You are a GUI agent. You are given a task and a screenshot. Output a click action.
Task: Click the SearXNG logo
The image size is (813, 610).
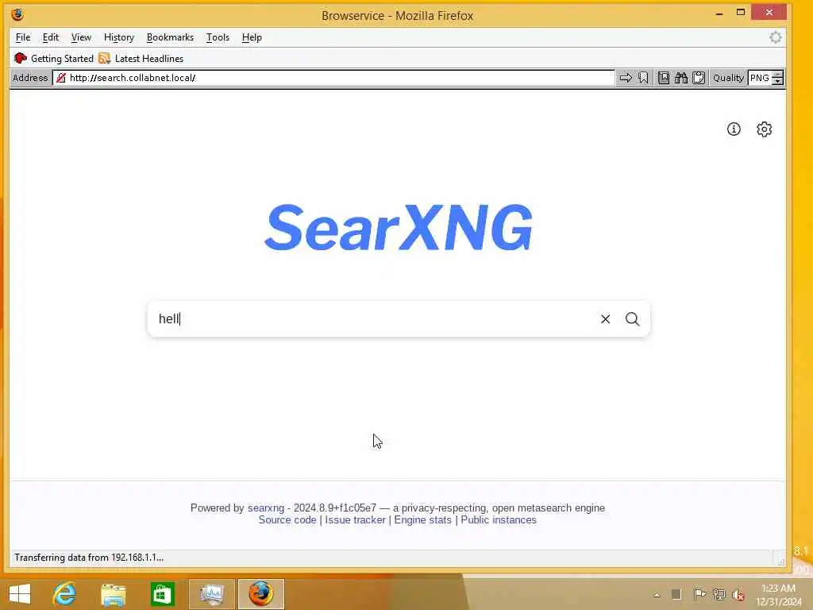point(399,227)
